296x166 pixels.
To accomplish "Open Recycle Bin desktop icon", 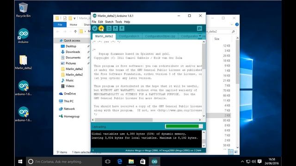I will (23, 10).
